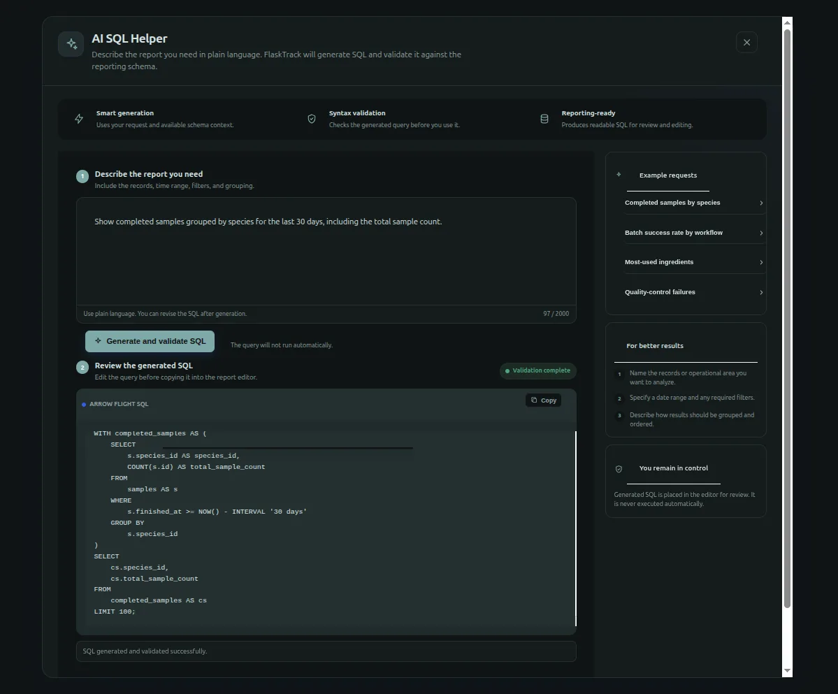Click the 'Describe the report you need' heading
The height and width of the screenshot is (694, 838).
tap(149, 174)
